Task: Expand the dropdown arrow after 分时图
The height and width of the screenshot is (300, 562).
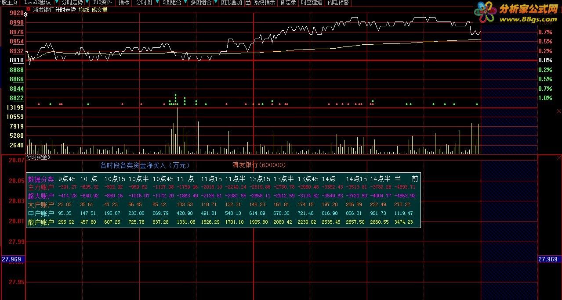Action: 157,2
